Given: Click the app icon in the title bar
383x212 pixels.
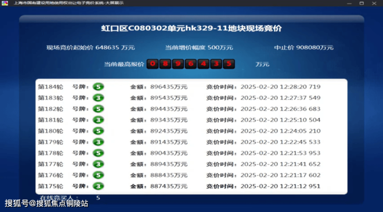Looking at the screenshot, I should coord(5,3).
